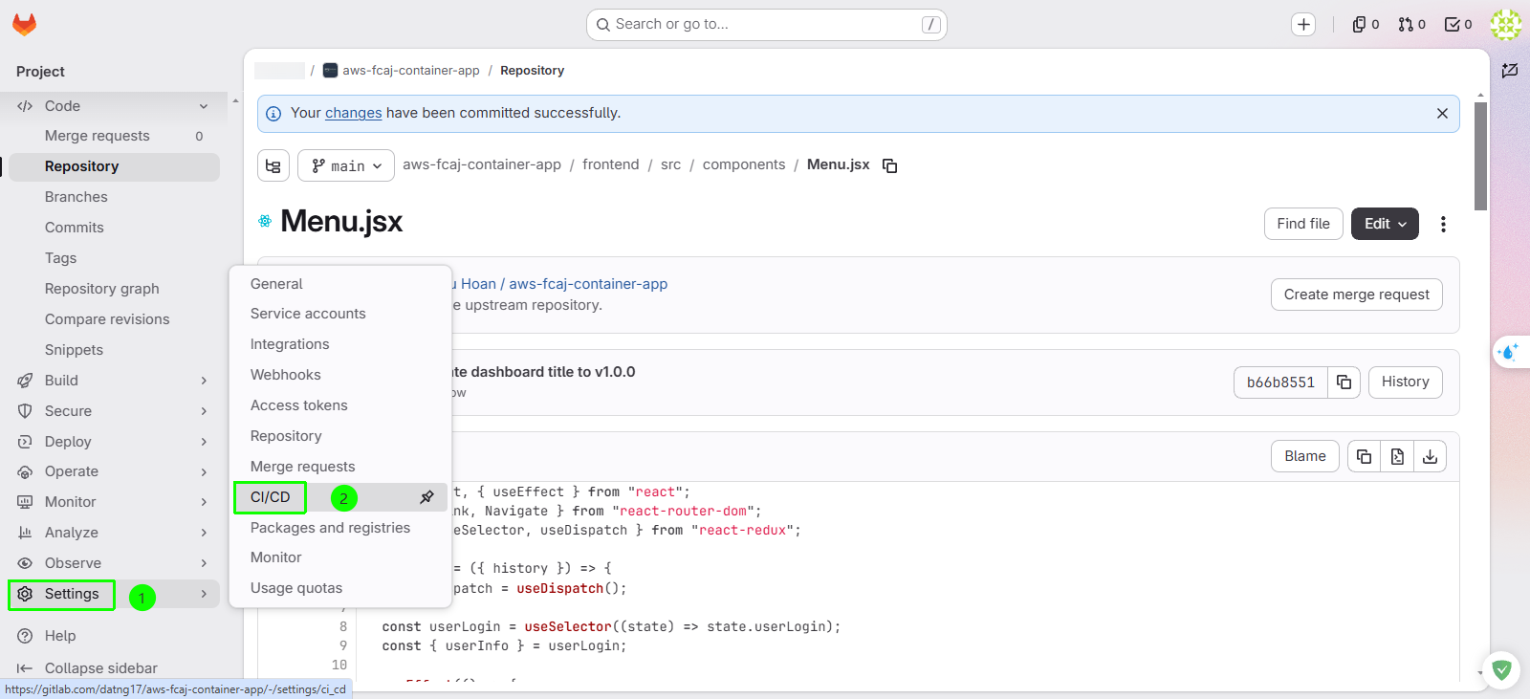Expand the Secure sidebar section
Image resolution: width=1530 pixels, height=699 pixels.
pyautogui.click(x=114, y=411)
